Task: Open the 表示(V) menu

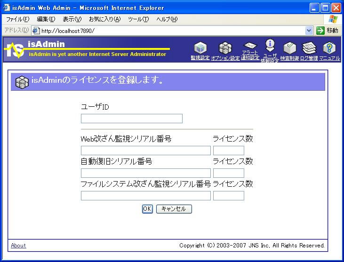Action: coord(72,19)
